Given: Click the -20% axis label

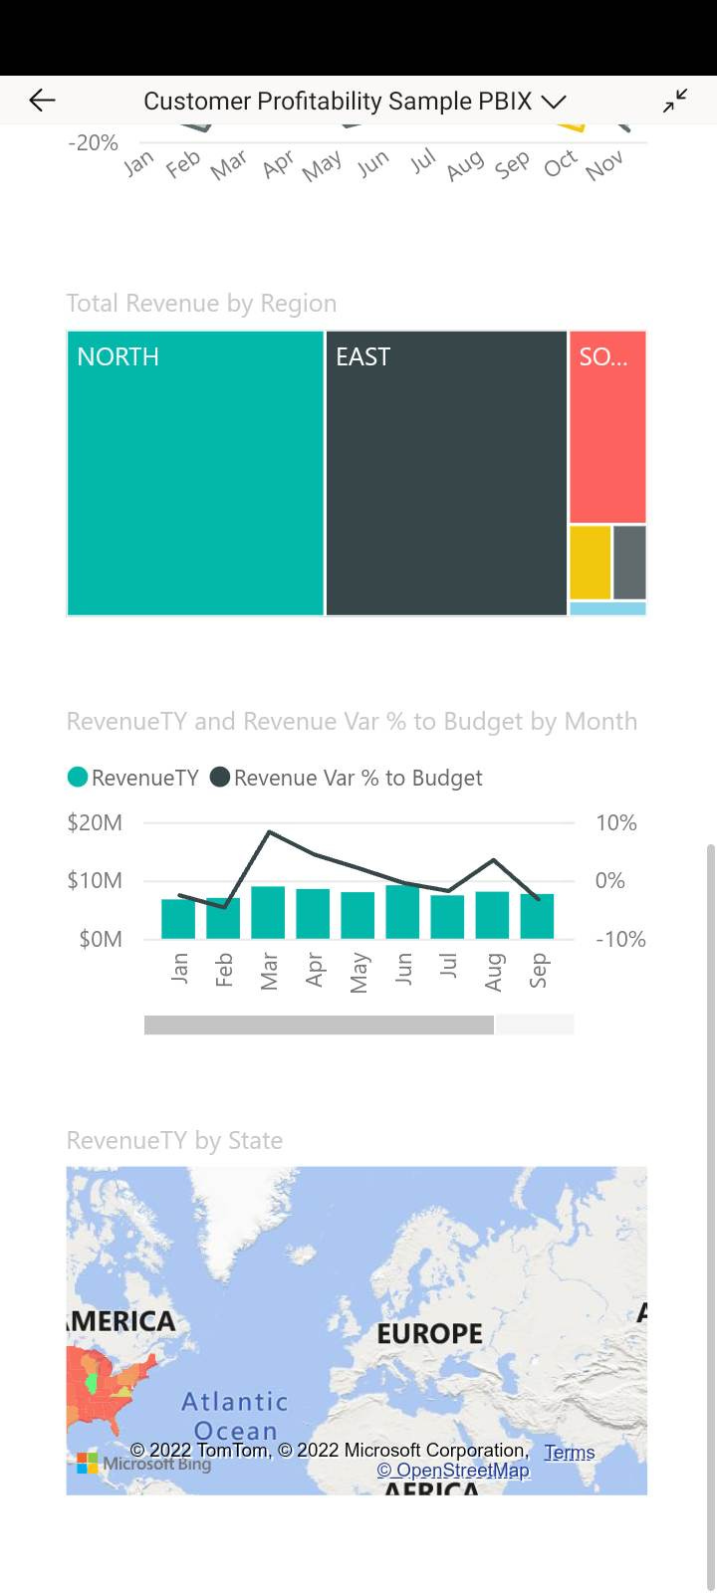Looking at the screenshot, I should pyautogui.click(x=93, y=142).
